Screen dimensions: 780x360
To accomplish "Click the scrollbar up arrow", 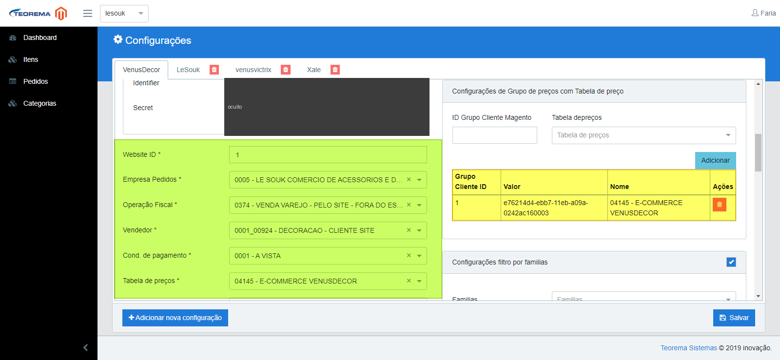I will point(758,84).
